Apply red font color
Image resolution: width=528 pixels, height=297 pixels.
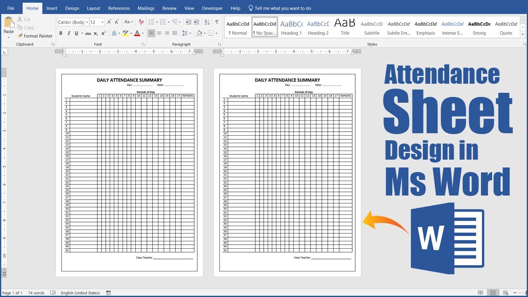(137, 33)
